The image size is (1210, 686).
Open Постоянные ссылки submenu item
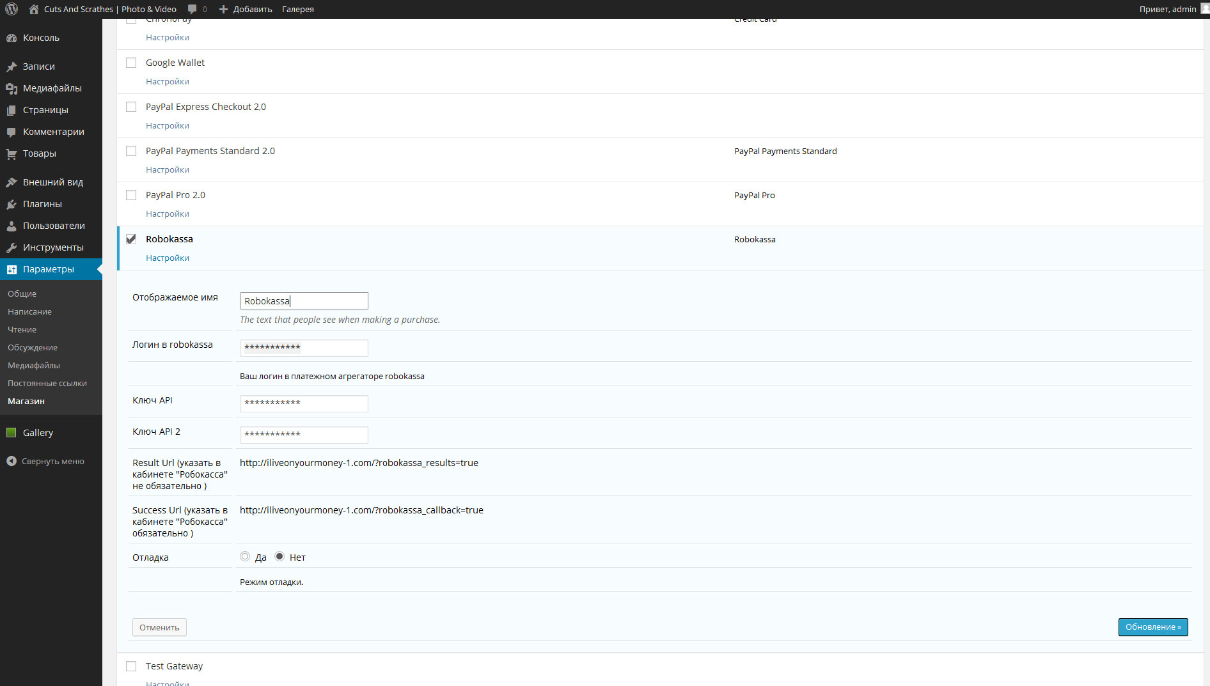[x=47, y=383]
